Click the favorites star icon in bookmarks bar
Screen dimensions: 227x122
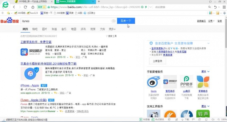(x=9, y=13)
